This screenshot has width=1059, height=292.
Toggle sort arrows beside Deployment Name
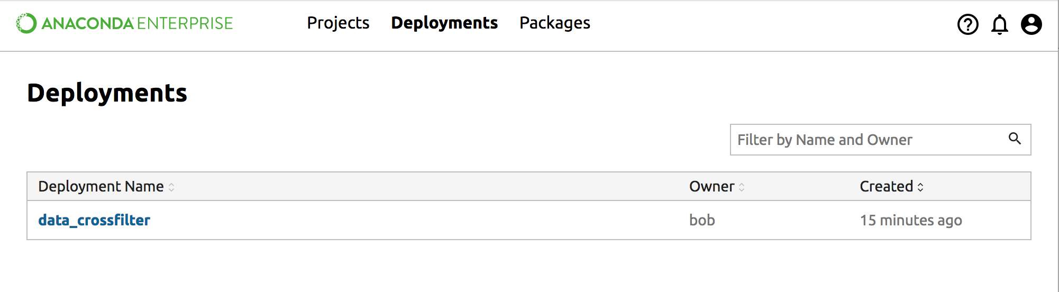click(x=171, y=187)
